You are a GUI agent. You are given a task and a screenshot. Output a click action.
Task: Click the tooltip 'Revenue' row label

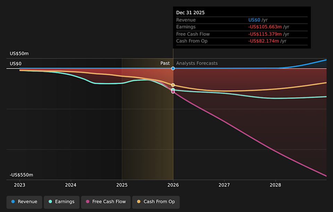[x=186, y=20]
